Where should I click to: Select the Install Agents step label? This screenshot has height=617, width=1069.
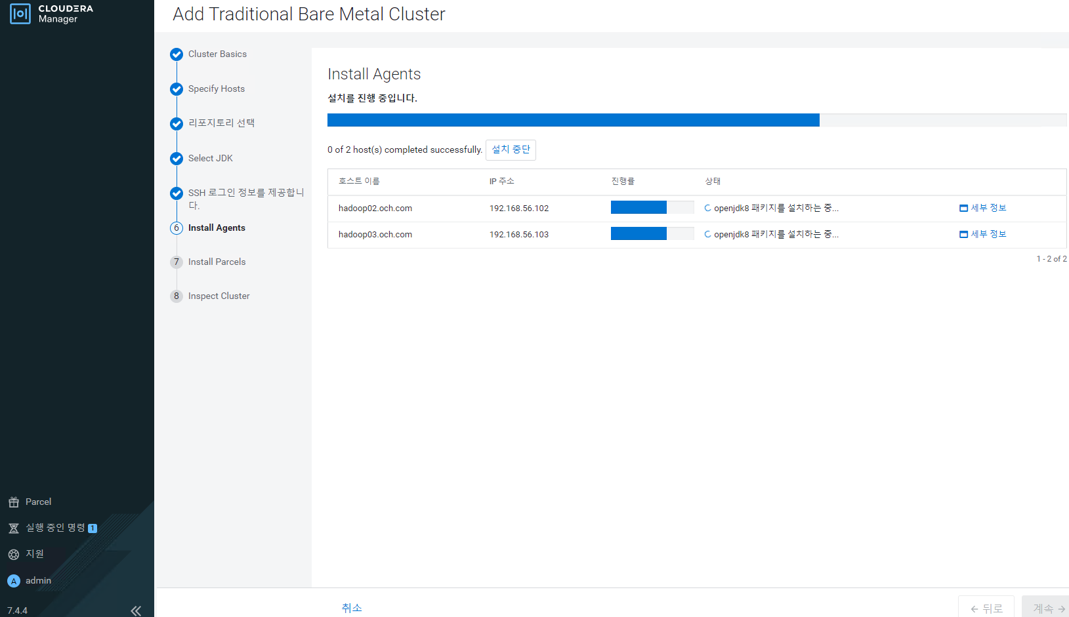click(x=217, y=228)
